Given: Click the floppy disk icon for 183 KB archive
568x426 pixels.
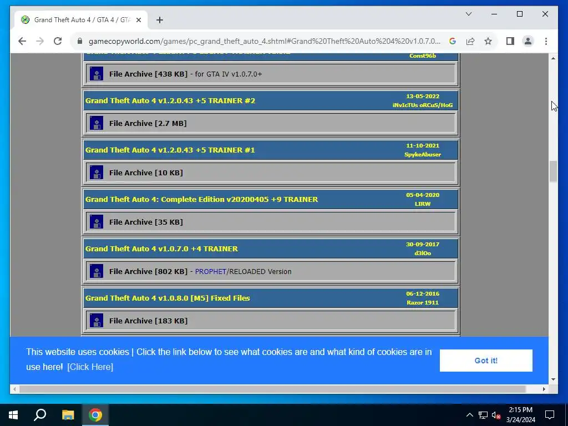Looking at the screenshot, I should 97,321.
